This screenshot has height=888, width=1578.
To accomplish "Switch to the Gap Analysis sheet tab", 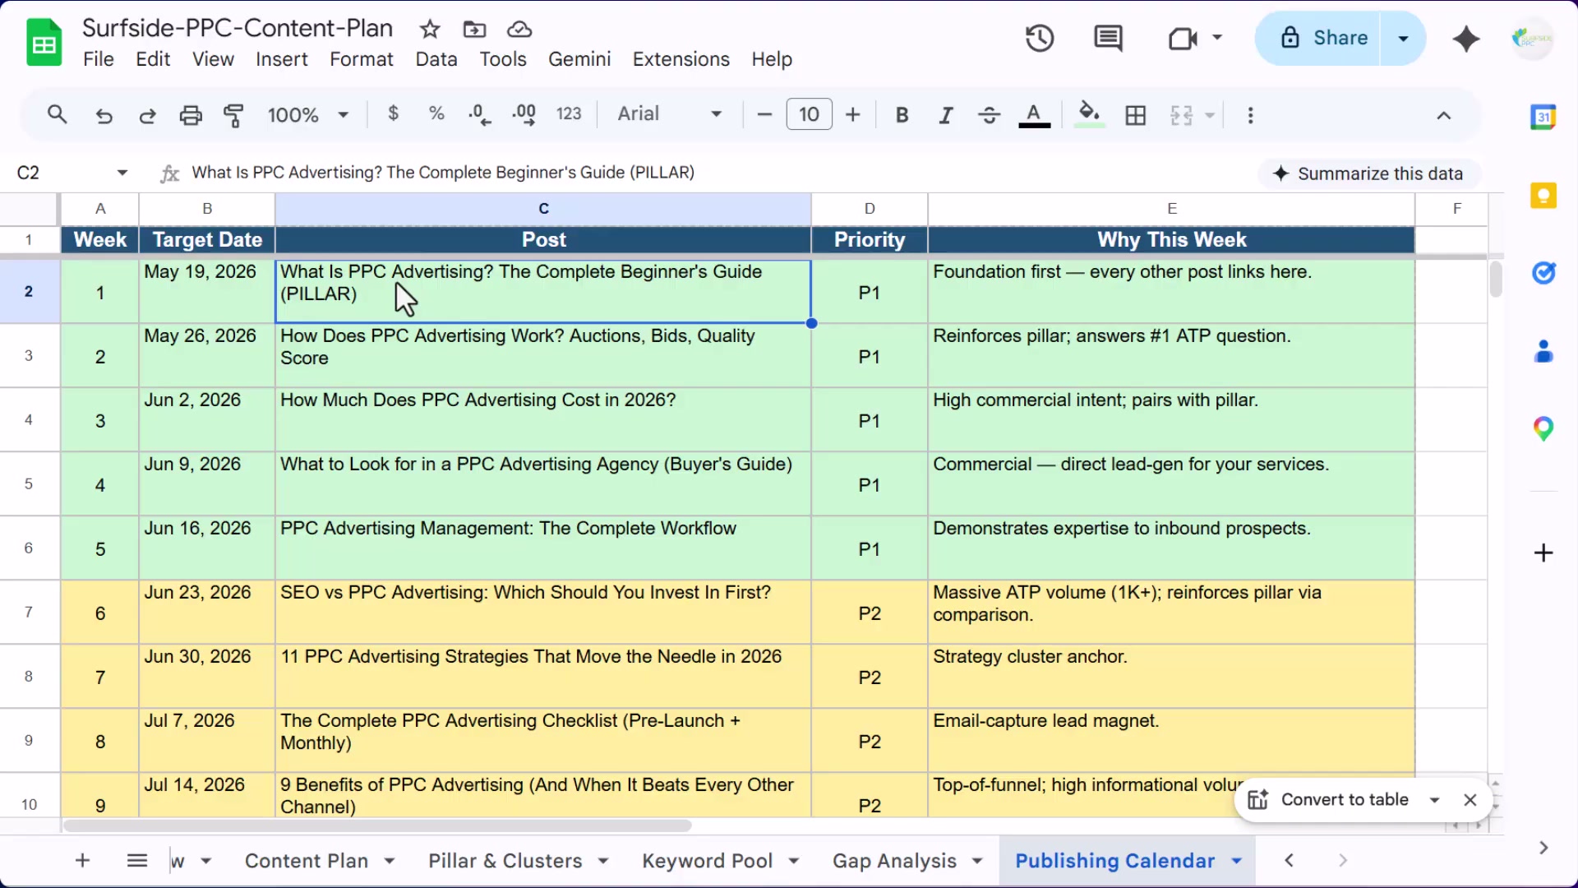I will 894,861.
